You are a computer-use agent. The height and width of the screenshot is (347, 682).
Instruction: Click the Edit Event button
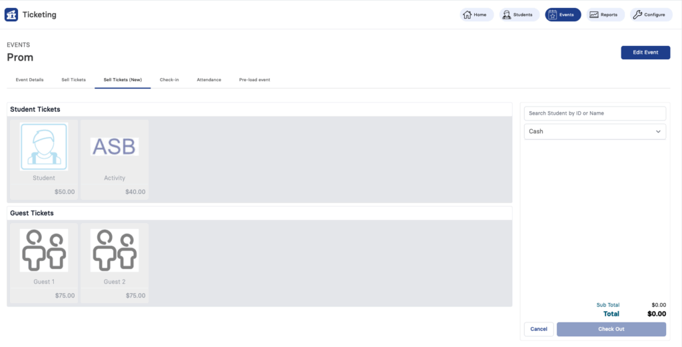pos(645,52)
